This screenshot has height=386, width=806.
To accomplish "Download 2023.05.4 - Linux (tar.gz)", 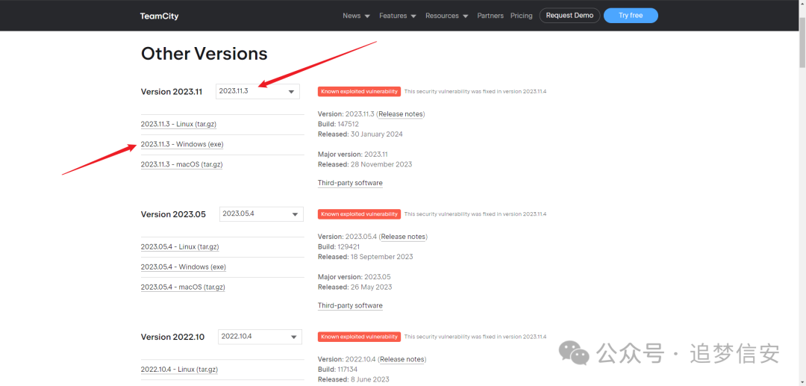I will coord(180,246).
